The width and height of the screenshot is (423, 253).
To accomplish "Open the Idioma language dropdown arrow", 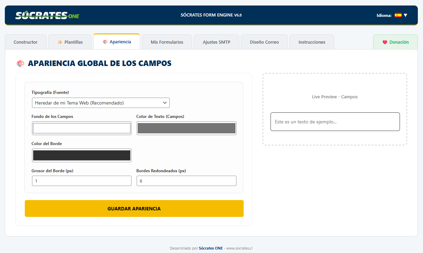I will (x=405, y=15).
